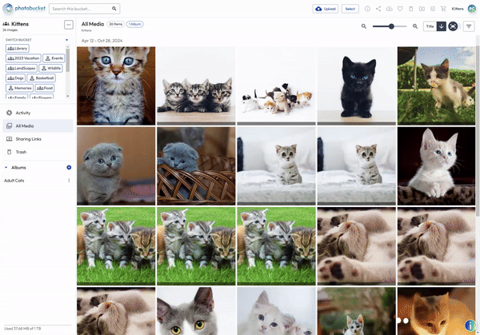Click the zoom out magnifier icon

click(364, 26)
